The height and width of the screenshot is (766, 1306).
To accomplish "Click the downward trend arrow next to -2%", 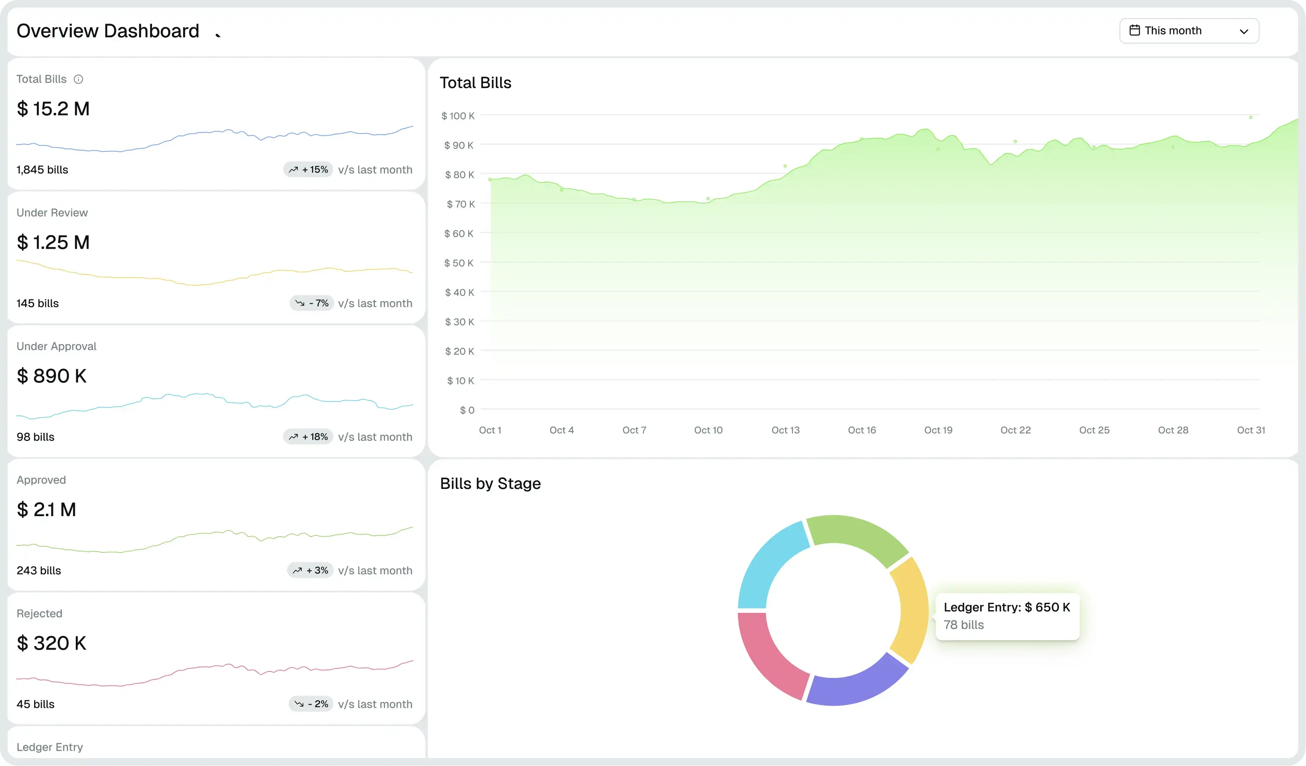I will [299, 704].
